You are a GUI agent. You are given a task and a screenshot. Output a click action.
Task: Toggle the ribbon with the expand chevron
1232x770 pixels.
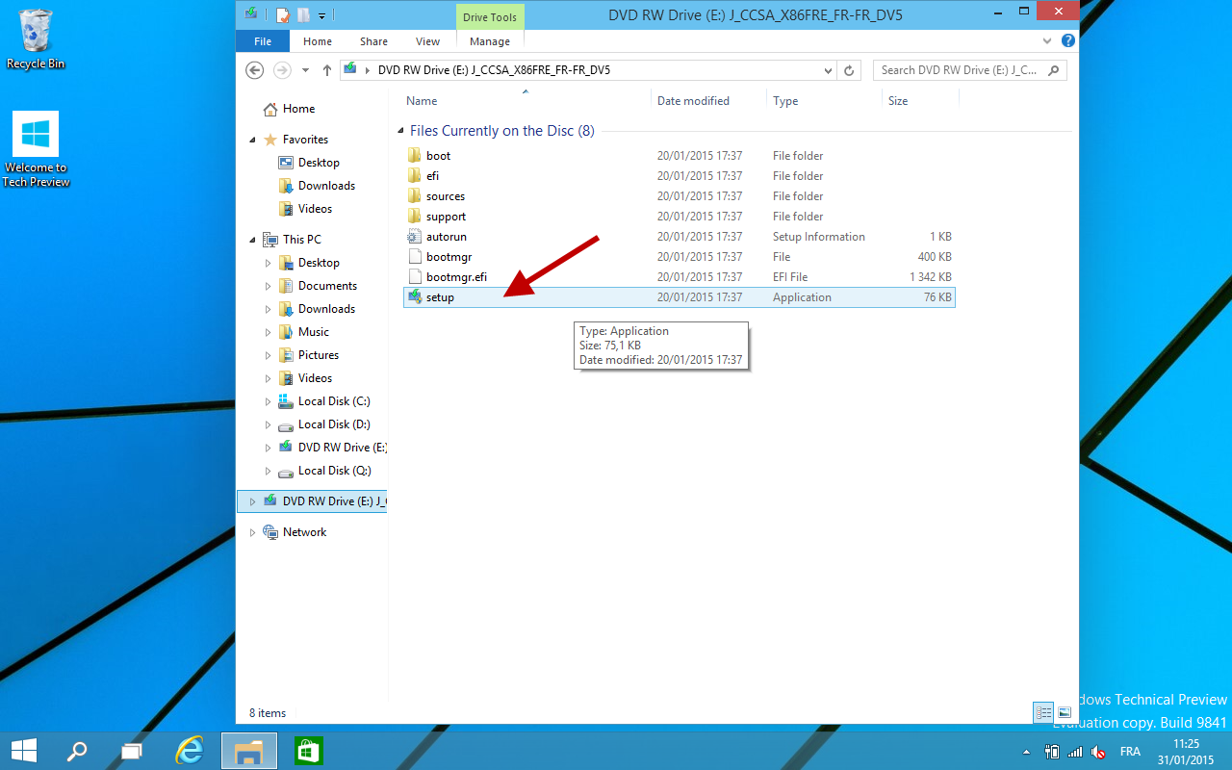click(1048, 41)
